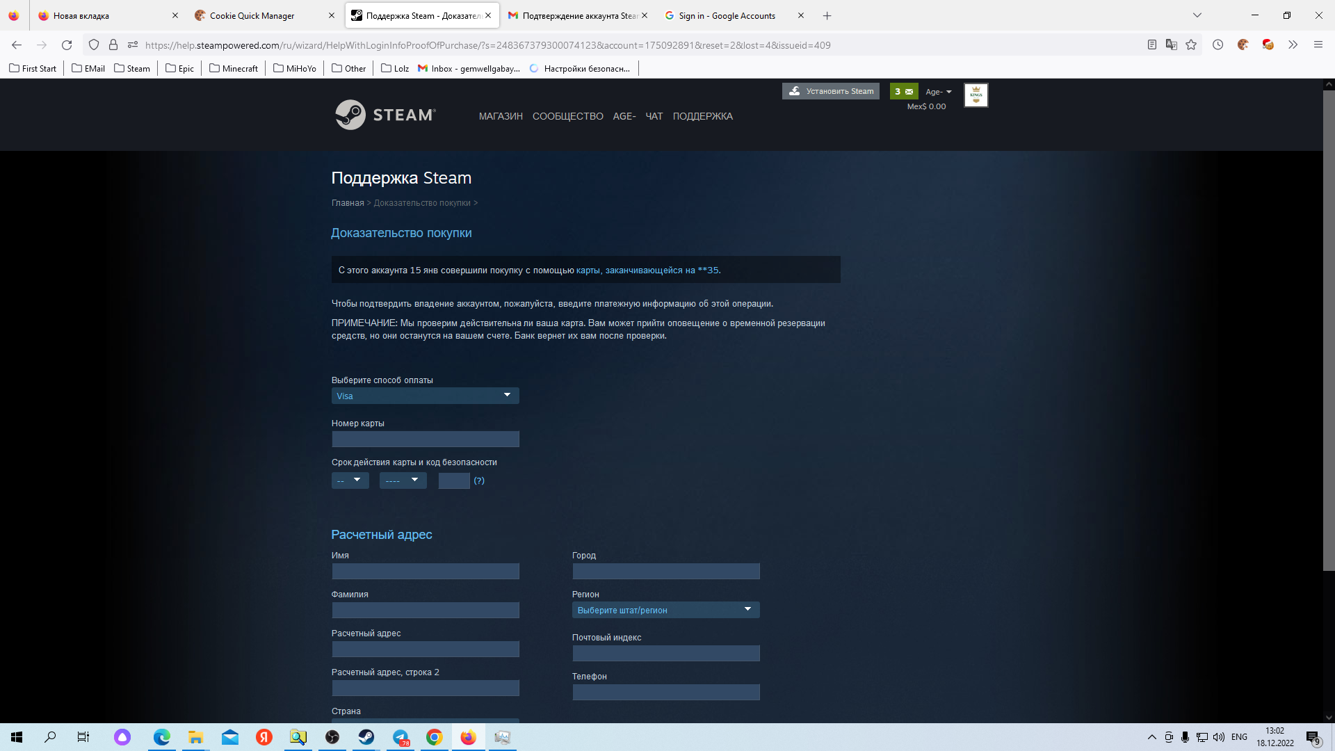Switch to Sign in - Google Accounts tab

(734, 15)
